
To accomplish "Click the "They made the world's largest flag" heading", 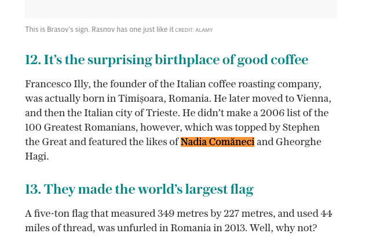I will click(139, 190).
